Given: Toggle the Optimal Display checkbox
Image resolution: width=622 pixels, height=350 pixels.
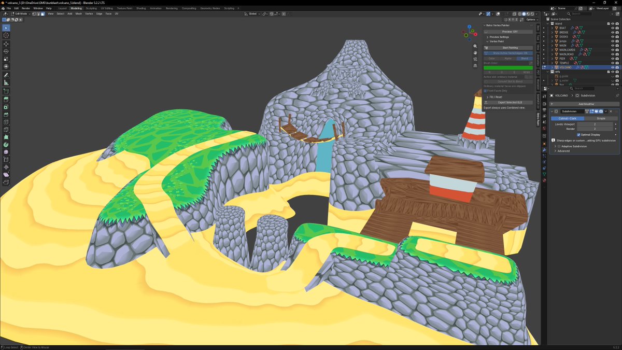Looking at the screenshot, I should [578, 134].
